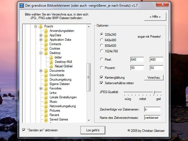Click the Downloads folder icon
Viewport: 188px width, 141px height.
46,75
